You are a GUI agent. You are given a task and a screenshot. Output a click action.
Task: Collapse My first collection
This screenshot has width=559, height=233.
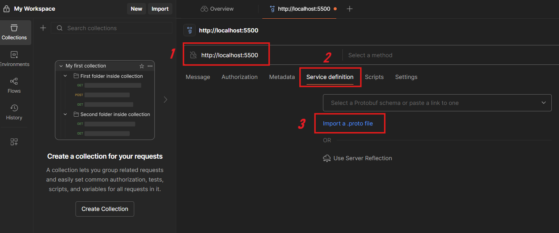point(61,66)
